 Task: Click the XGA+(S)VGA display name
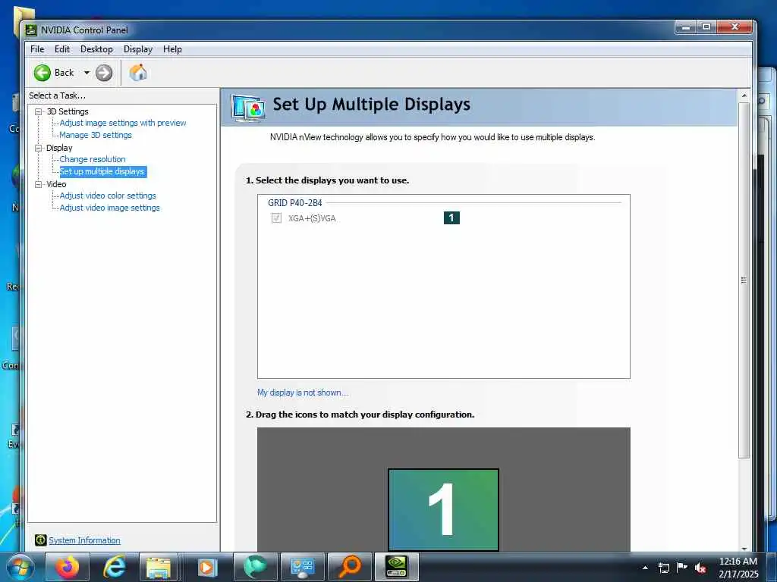312,218
